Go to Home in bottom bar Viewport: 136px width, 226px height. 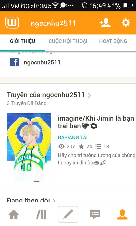[14, 214]
